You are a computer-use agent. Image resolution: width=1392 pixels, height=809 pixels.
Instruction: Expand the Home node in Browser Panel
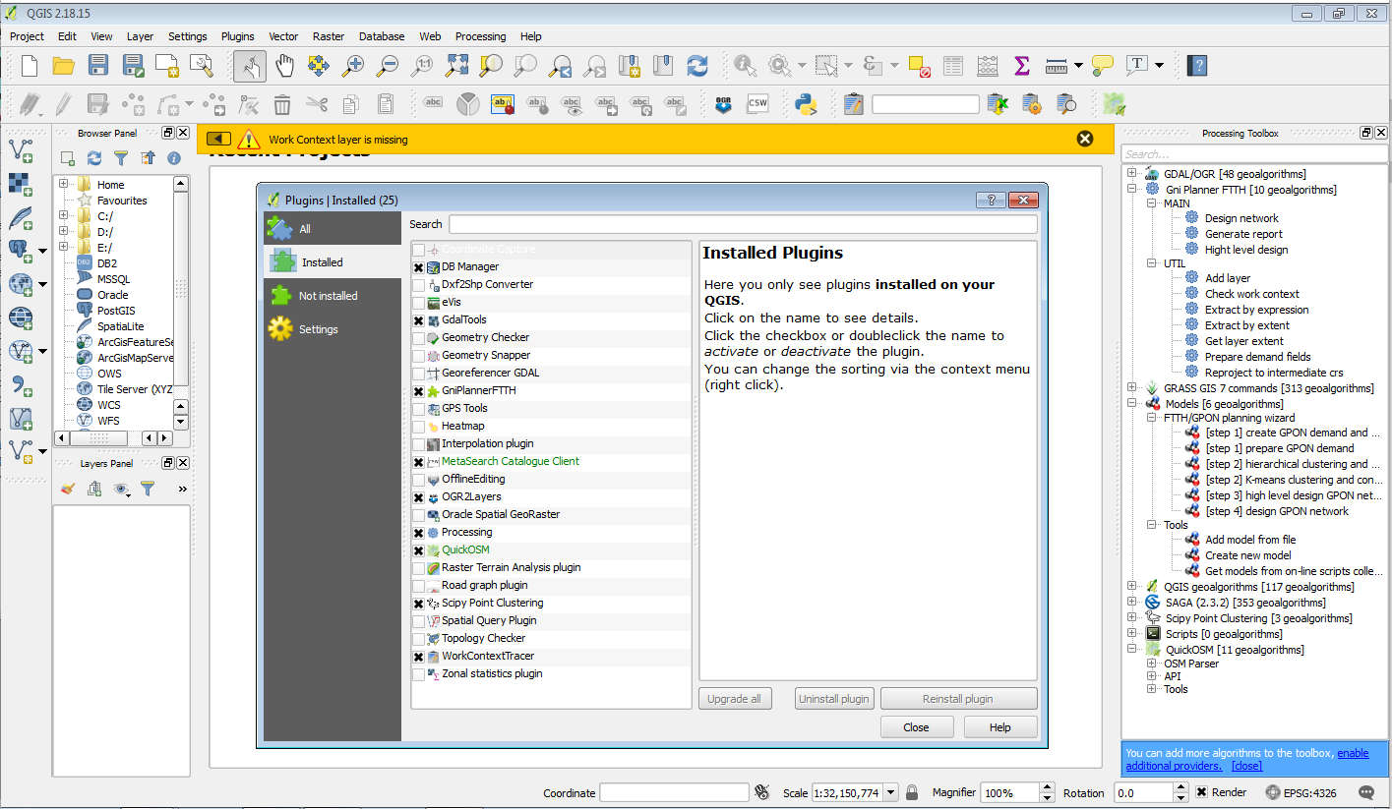coord(63,184)
